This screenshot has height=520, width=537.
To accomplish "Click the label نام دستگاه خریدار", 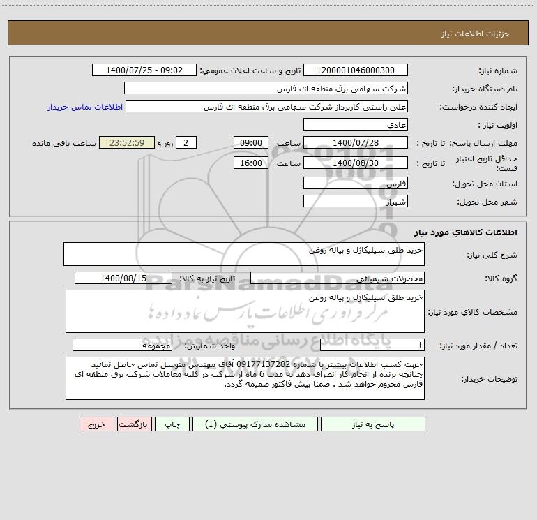I will [x=485, y=89].
